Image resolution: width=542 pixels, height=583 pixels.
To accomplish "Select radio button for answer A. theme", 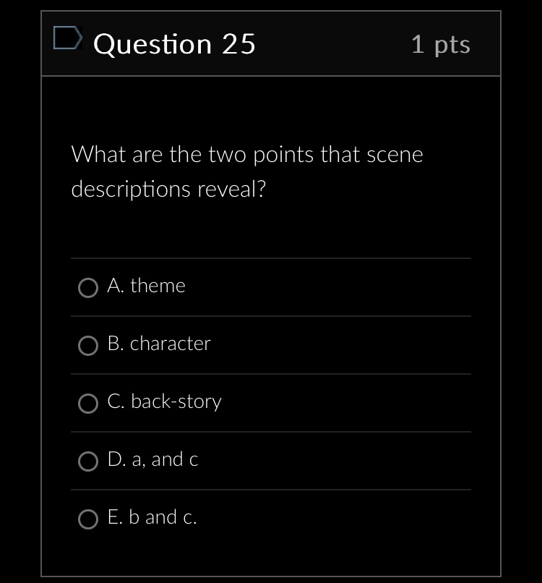I will (x=87, y=287).
